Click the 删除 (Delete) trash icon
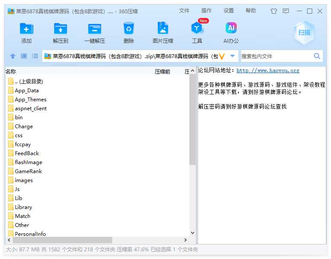Image resolution: width=331 pixels, height=259 pixels. coord(128,28)
